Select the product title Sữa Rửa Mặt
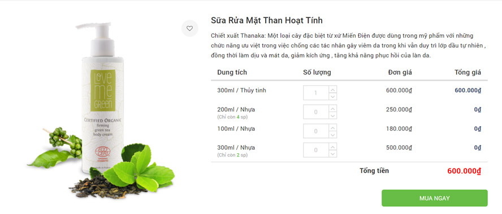The height and width of the screenshot is (214, 502). click(267, 20)
